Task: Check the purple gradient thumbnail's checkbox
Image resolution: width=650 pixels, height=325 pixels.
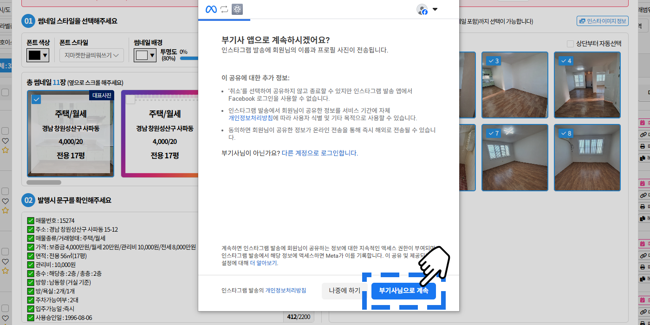Action: tap(130, 99)
